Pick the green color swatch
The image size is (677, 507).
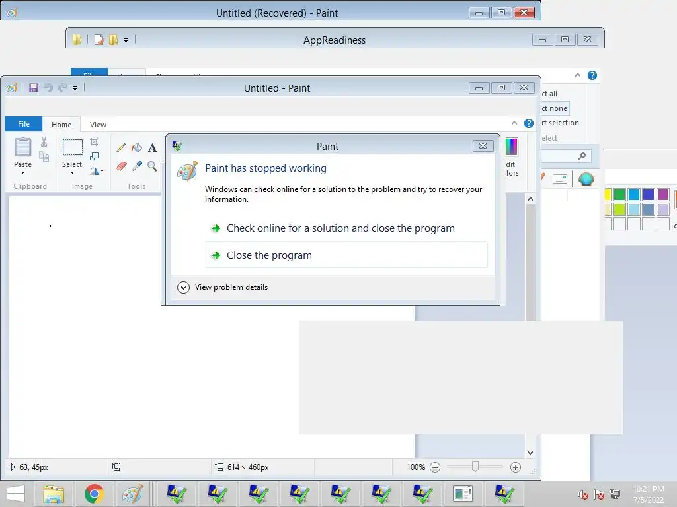tap(619, 195)
